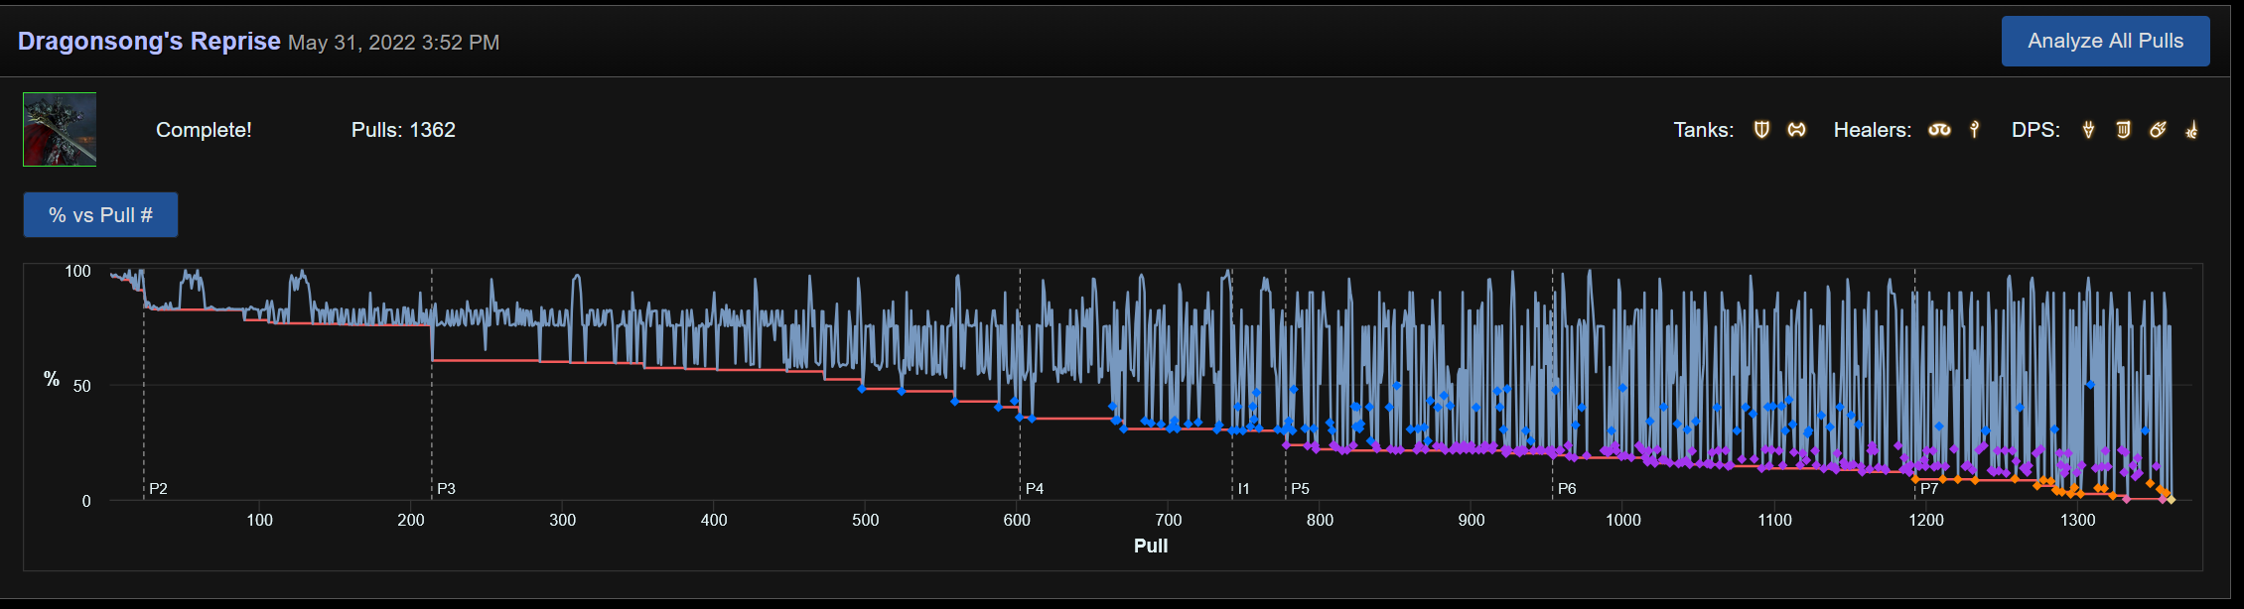Click the Black Mage DPS job icon
The height and width of the screenshot is (609, 2244).
coord(2158,130)
